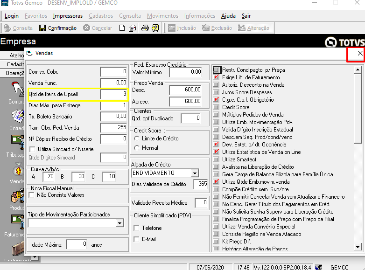
Task: Toggle Utiliza Estatística de Venda on Line
Action: 217,152
